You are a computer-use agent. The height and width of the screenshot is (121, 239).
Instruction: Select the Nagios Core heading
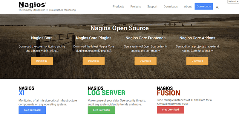point(42,38)
